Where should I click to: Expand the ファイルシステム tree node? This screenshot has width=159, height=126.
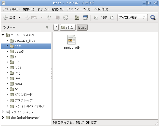coord(3,112)
